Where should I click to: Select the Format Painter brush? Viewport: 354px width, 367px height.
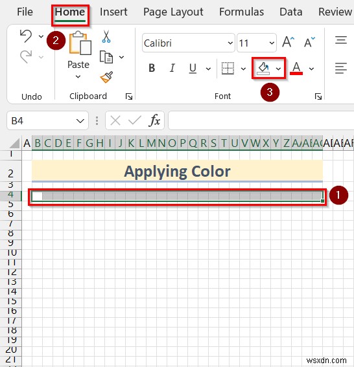(106, 77)
